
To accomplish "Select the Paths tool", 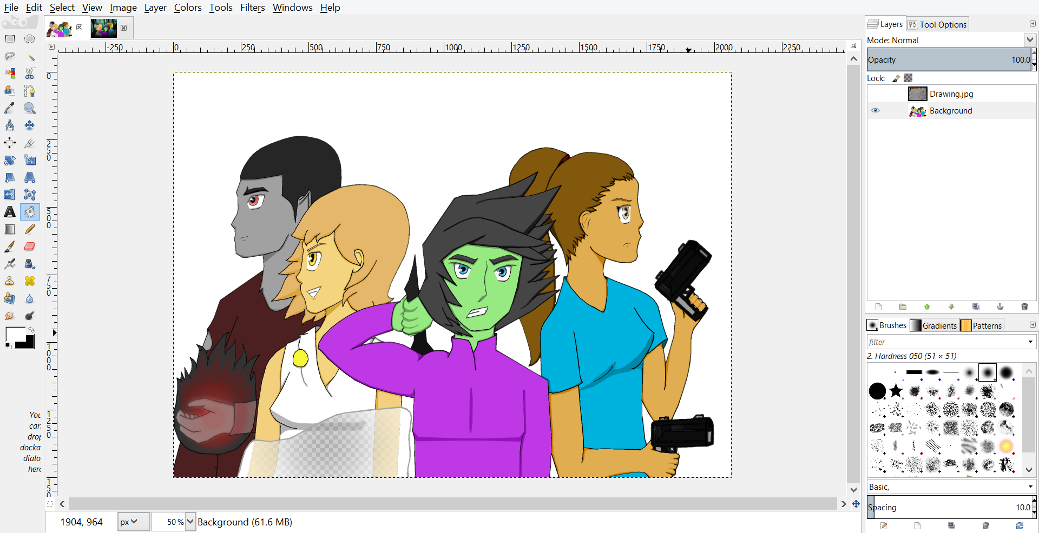I will click(29, 91).
